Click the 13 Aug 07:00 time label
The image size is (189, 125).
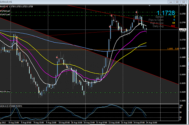point(102,123)
